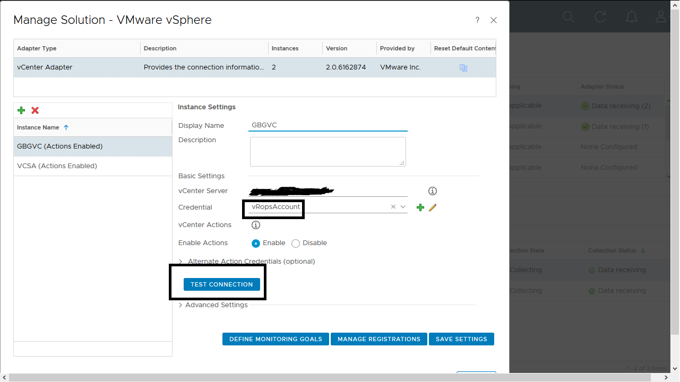Click the green plus to add instance
This screenshot has width=680, height=382.
(21, 110)
